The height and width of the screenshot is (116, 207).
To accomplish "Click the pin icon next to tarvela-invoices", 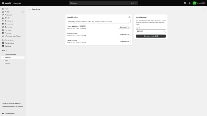I will 23,55.
